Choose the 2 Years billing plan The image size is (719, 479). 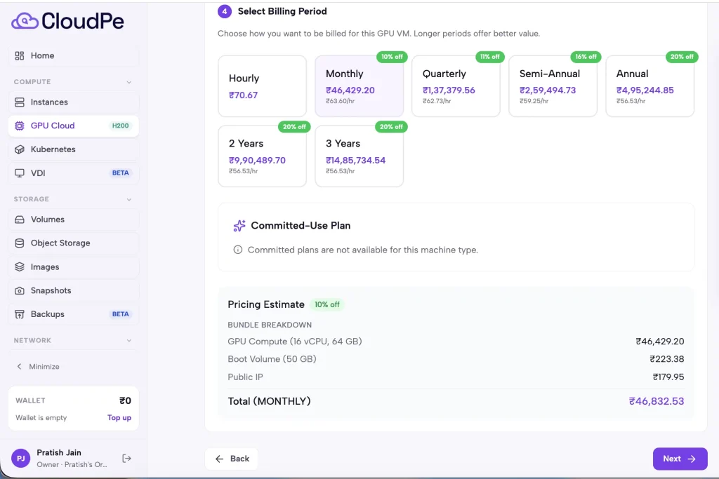[263, 156]
